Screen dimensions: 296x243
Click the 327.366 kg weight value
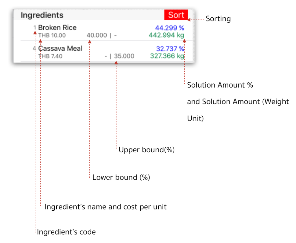(x=167, y=56)
